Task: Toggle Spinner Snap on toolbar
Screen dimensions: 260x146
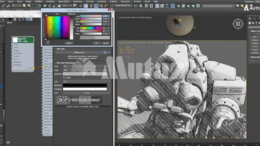Action: click(x=106, y=6)
